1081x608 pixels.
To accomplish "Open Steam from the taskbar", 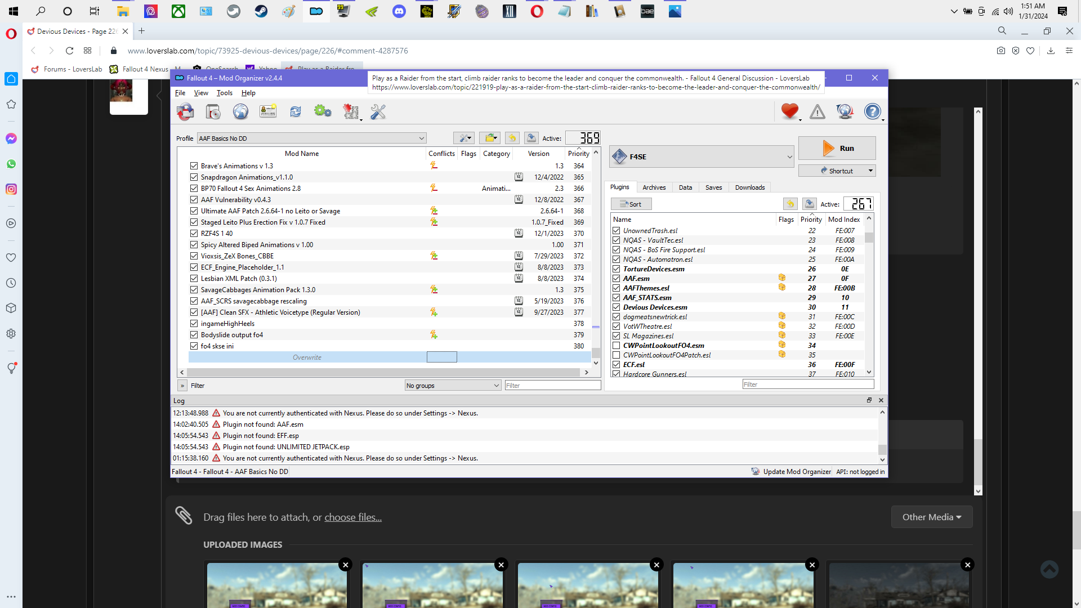I will pos(261,11).
